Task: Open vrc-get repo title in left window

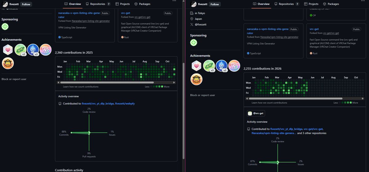Action: pyautogui.click(x=125, y=13)
